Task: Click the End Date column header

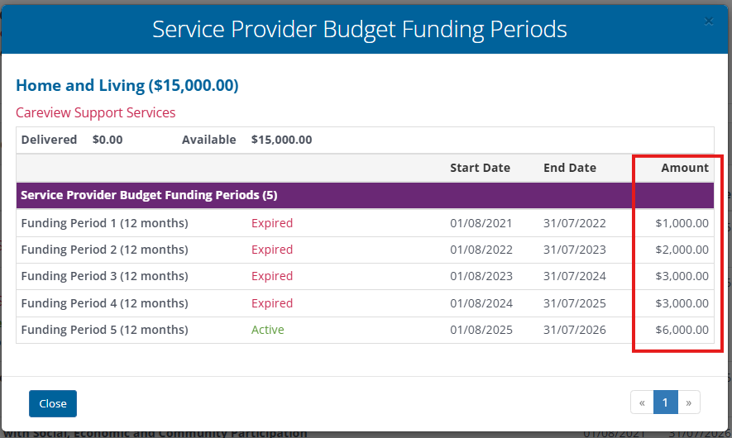Action: (569, 168)
